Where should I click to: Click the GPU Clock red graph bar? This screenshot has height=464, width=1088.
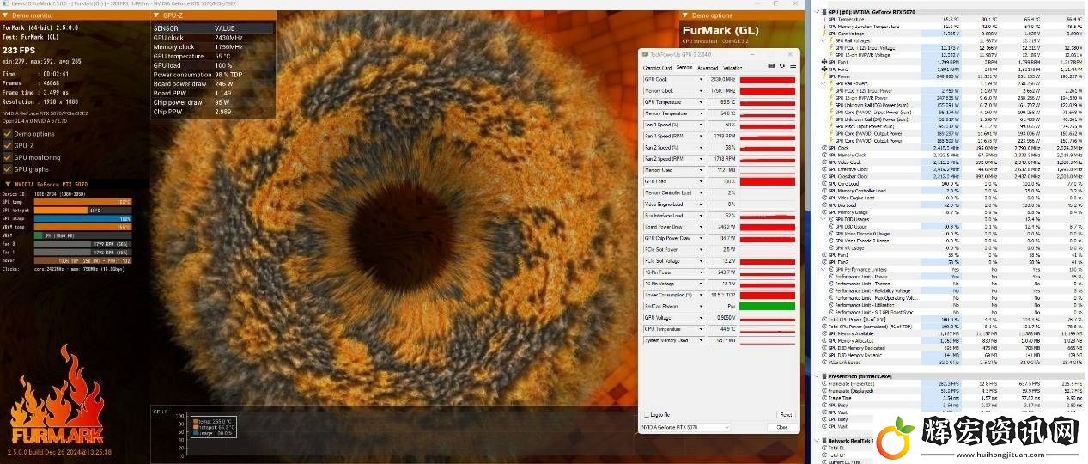767,79
